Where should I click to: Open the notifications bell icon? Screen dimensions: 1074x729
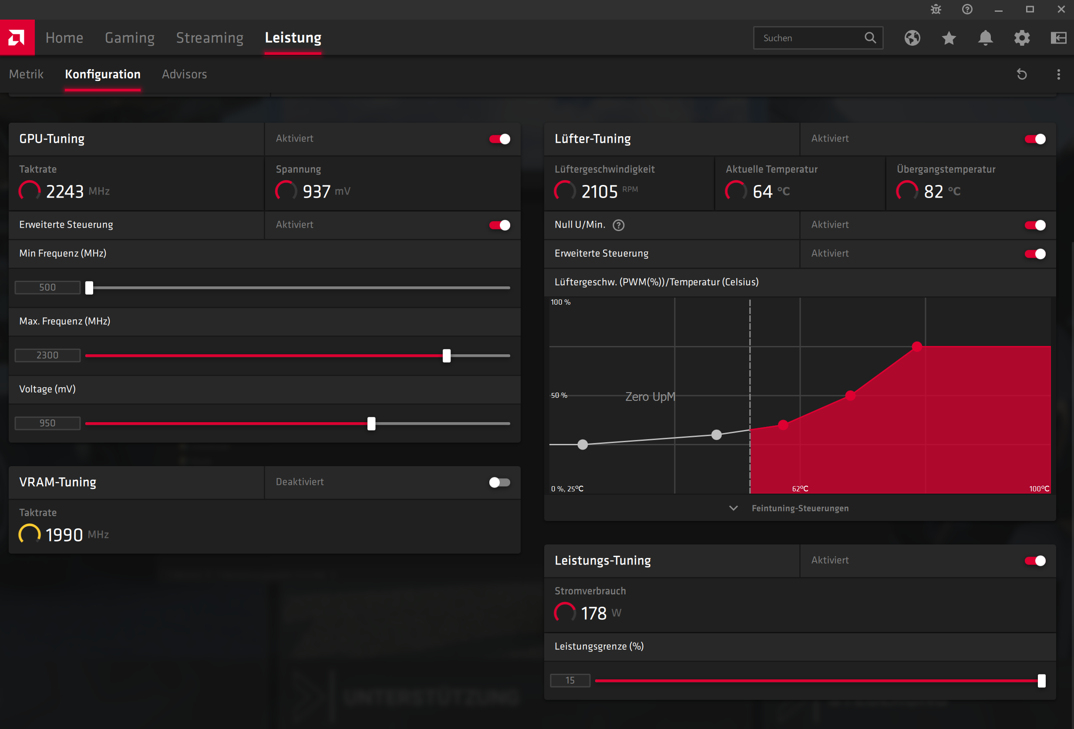[x=985, y=38]
